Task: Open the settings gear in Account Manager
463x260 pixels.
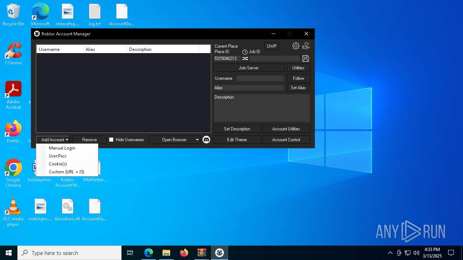Action: [x=296, y=46]
